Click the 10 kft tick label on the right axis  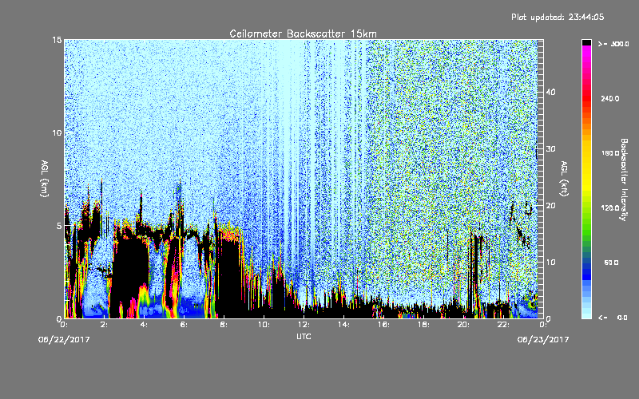point(550,262)
